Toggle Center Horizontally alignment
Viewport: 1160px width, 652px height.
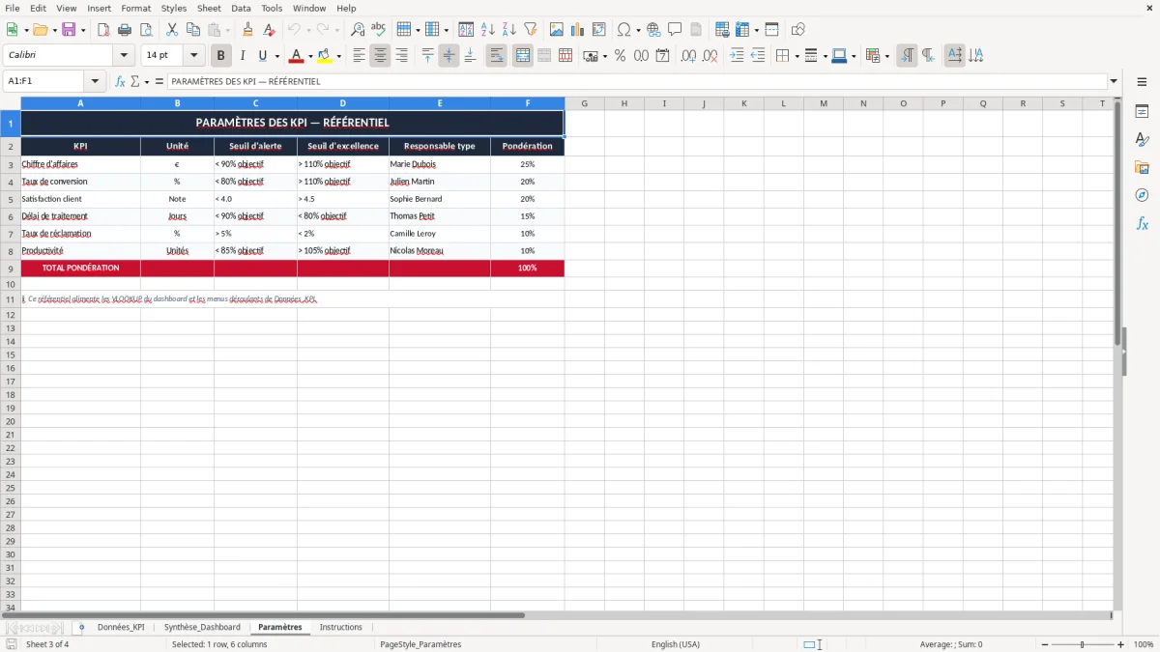[x=380, y=56]
